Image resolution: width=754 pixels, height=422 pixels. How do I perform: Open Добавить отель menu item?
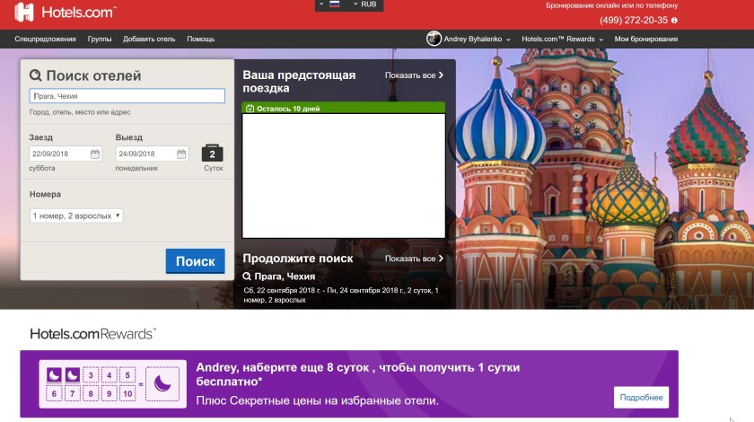coord(149,39)
